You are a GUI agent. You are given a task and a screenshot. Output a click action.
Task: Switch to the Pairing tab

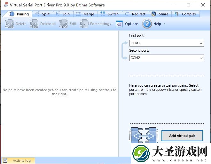pos(19,14)
